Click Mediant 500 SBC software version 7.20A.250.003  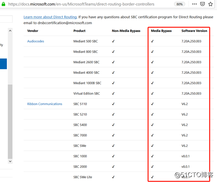(191, 41)
